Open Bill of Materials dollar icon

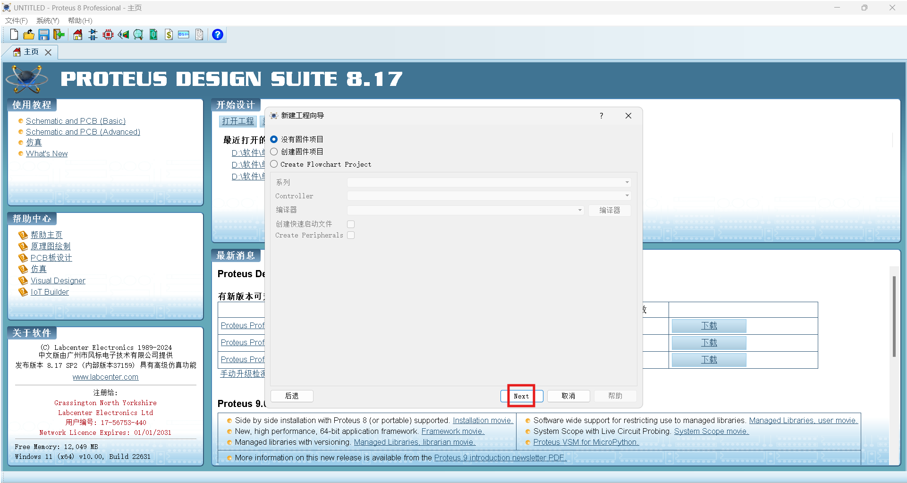(169, 34)
